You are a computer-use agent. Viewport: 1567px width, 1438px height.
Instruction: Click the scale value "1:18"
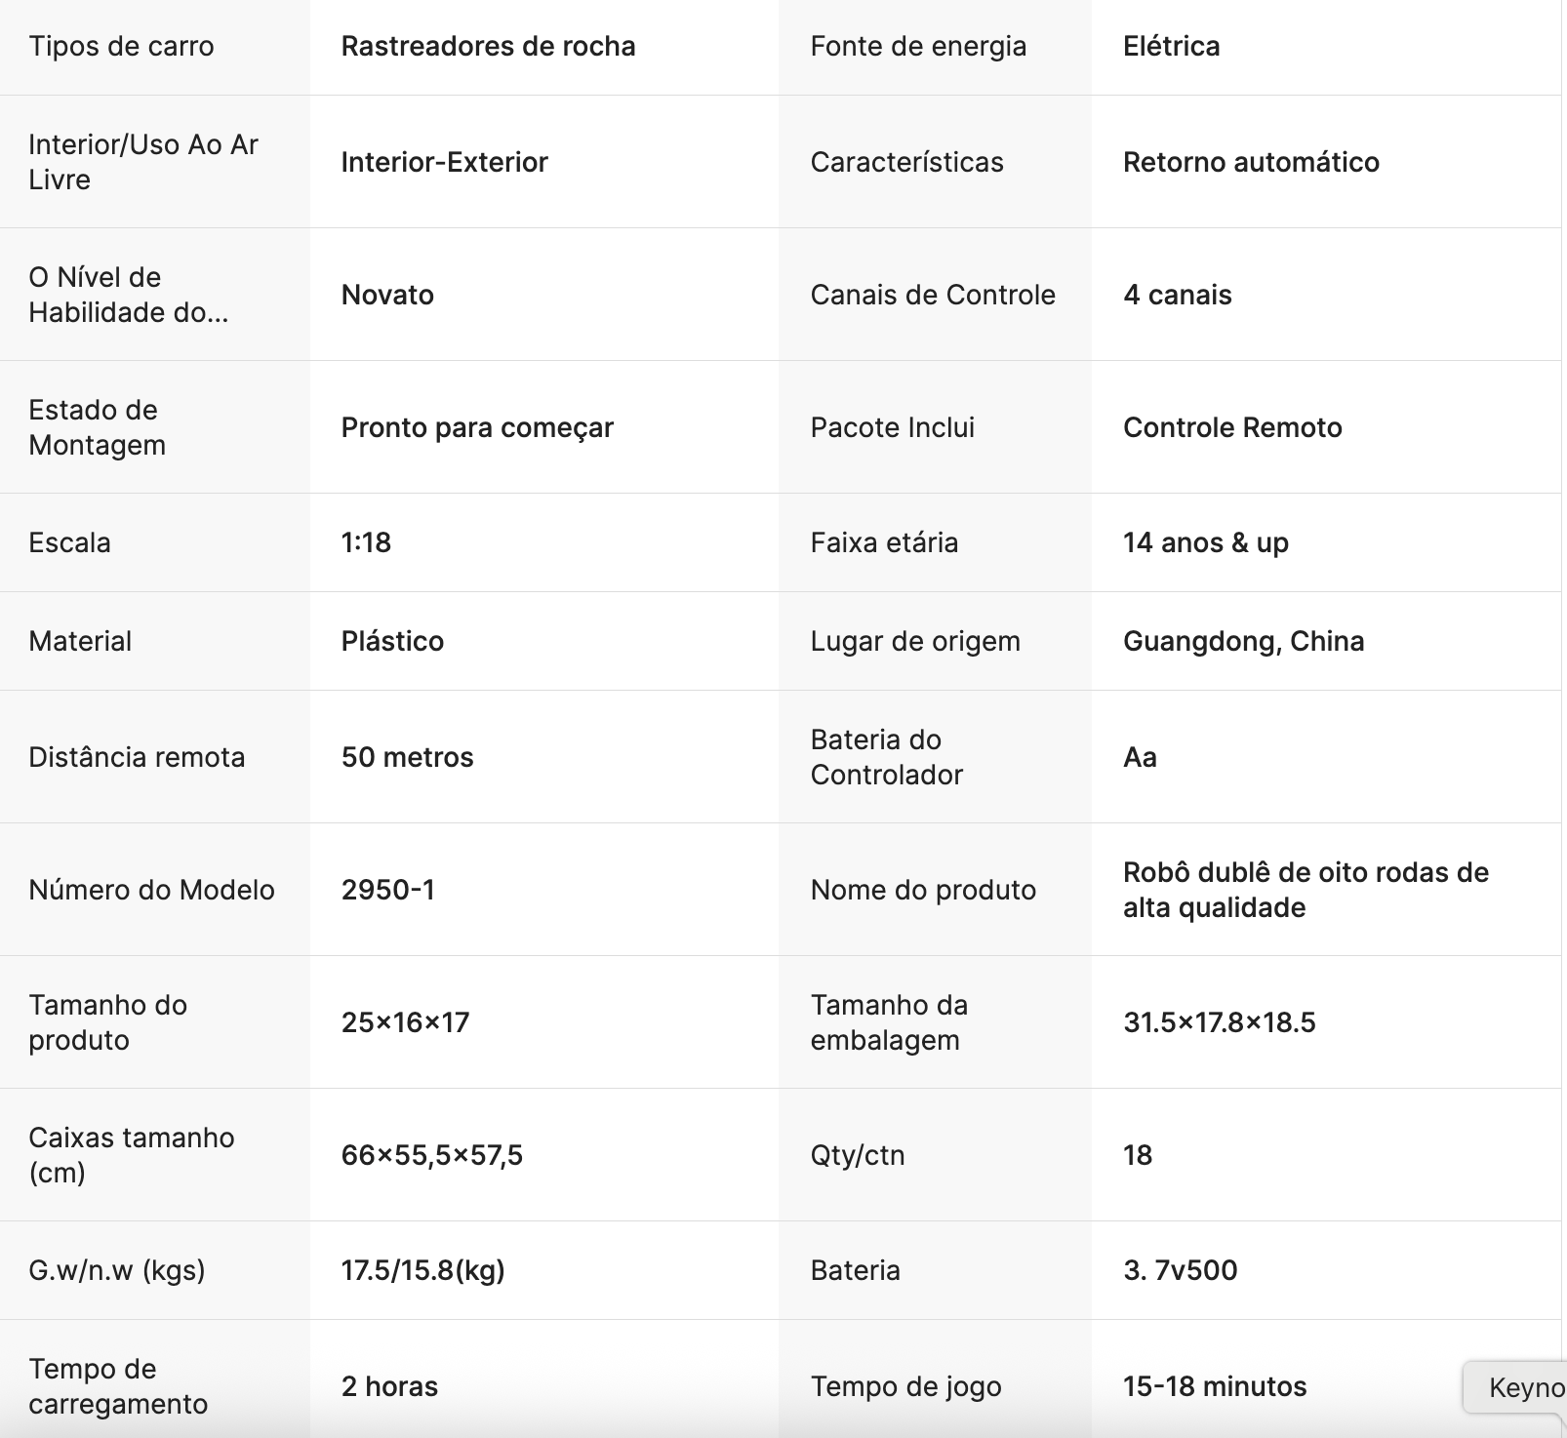[x=366, y=542]
